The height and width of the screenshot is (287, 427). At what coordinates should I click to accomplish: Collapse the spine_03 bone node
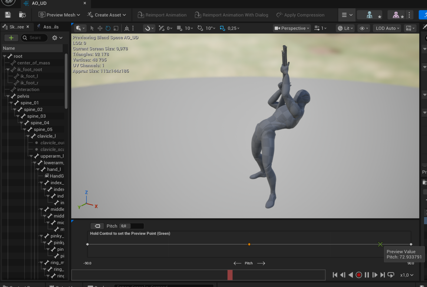click(x=18, y=116)
